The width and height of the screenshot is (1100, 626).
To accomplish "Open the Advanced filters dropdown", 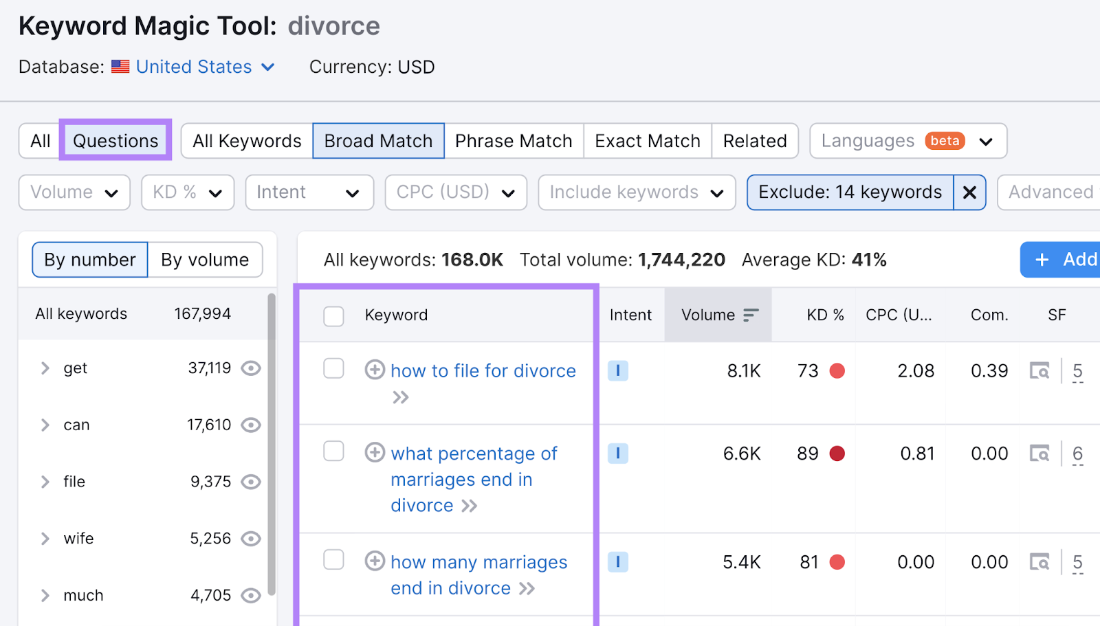I will click(x=1049, y=192).
